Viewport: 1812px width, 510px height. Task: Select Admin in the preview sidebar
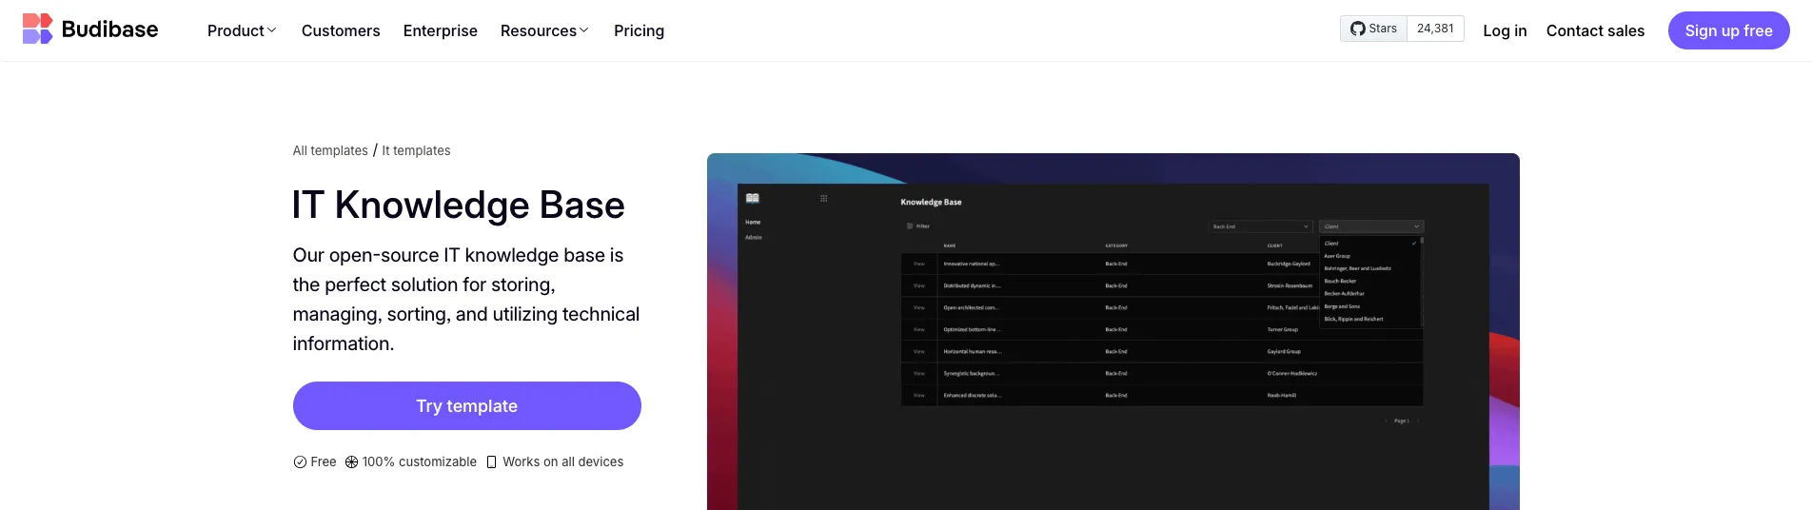point(754,237)
